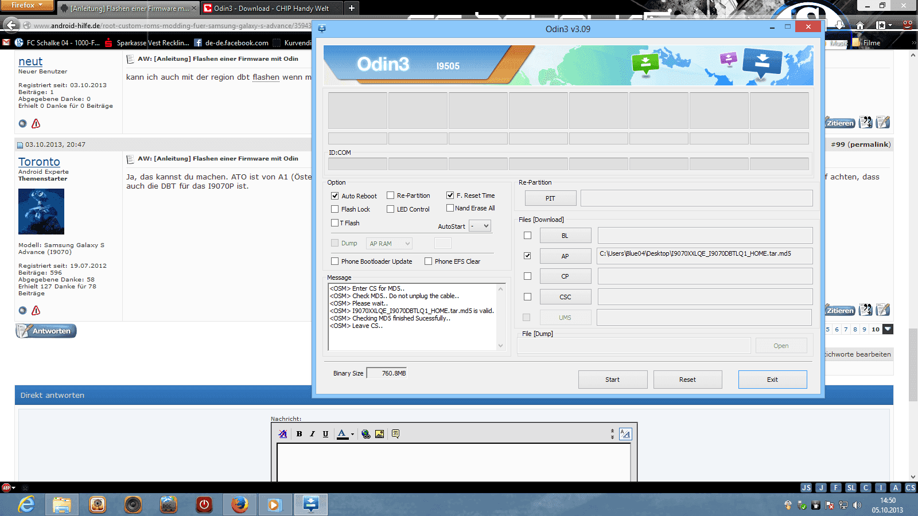Image resolution: width=918 pixels, height=516 pixels.
Task: Click the CP file button
Action: pos(565,276)
